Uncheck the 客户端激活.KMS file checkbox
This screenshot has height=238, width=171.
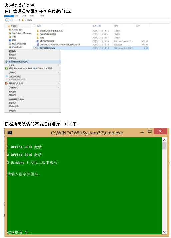tap(35, 48)
